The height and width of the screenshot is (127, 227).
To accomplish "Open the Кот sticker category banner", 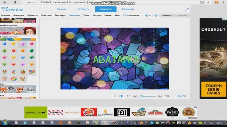I will 18,89.
